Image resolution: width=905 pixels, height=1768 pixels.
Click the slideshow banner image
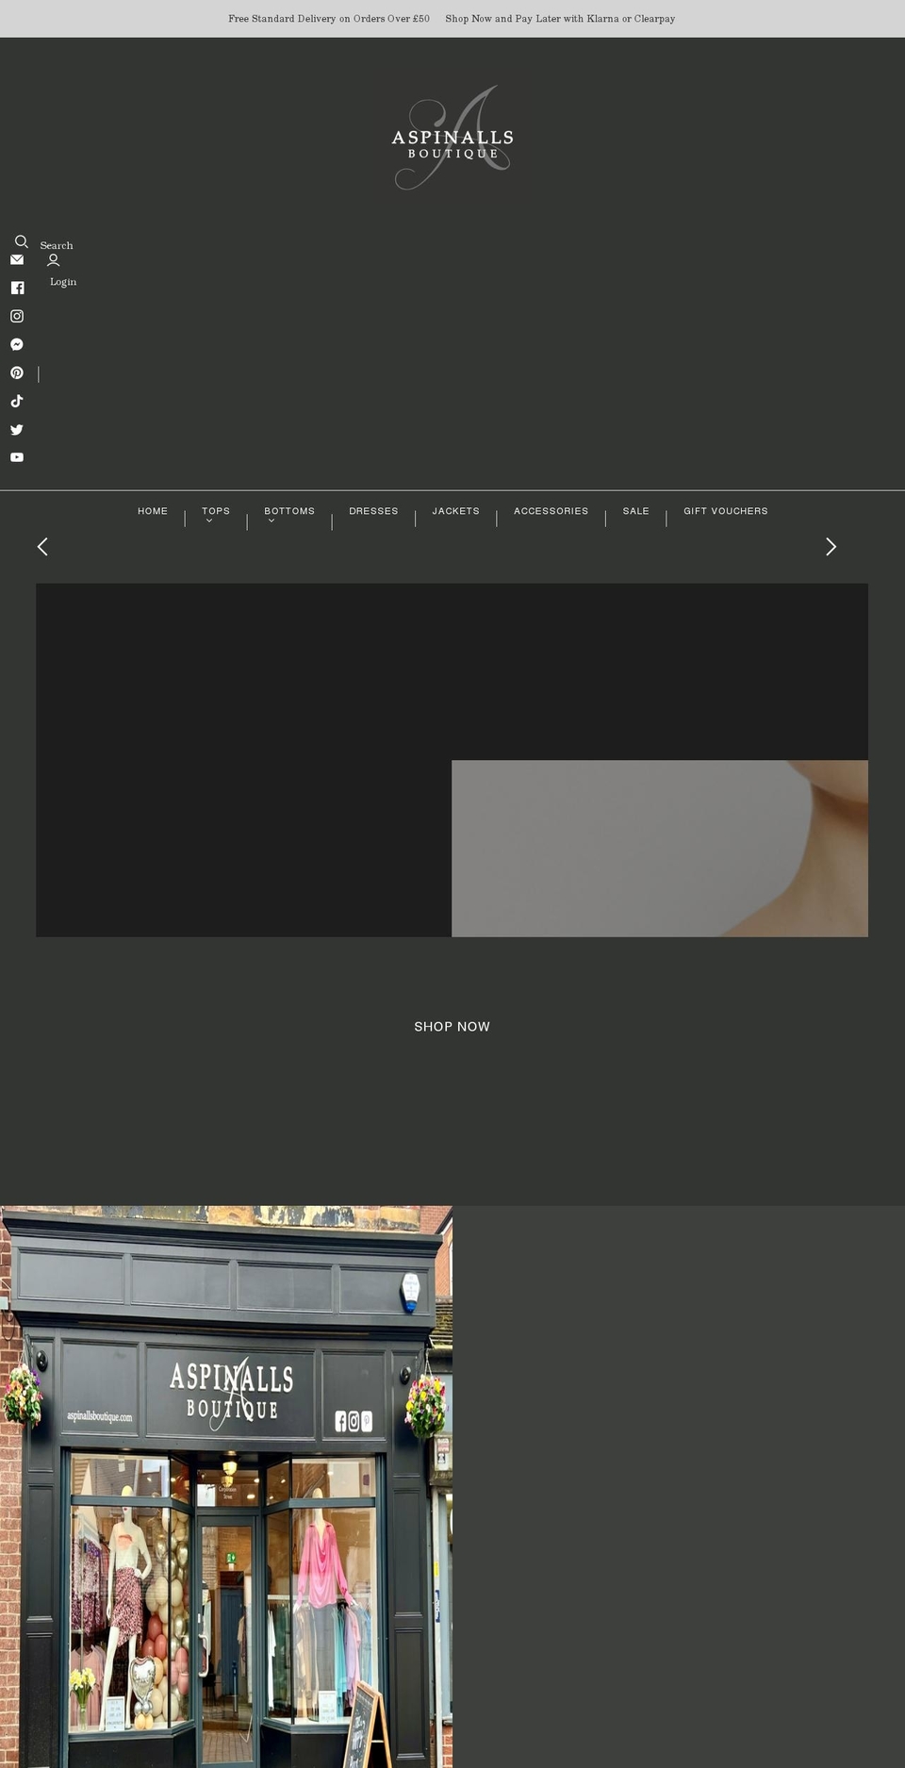click(x=452, y=760)
